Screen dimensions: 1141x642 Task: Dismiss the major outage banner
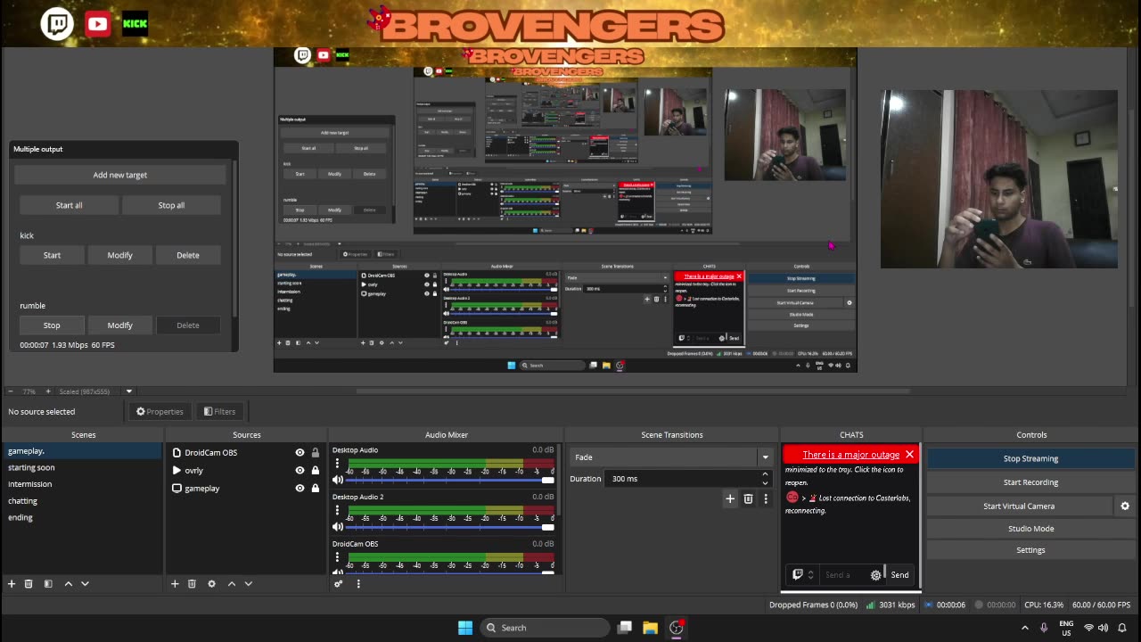(909, 455)
